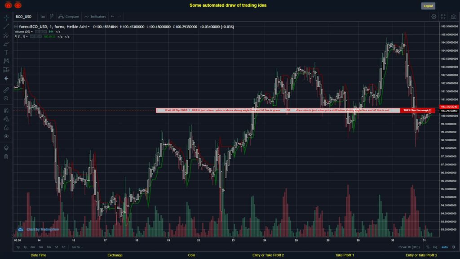
Task: Select the 1d time range
Action: click(64, 247)
